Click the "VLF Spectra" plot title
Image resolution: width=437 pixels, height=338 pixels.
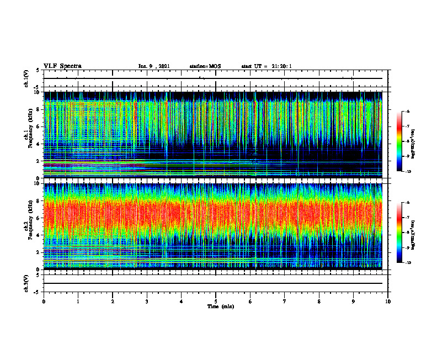click(62, 66)
